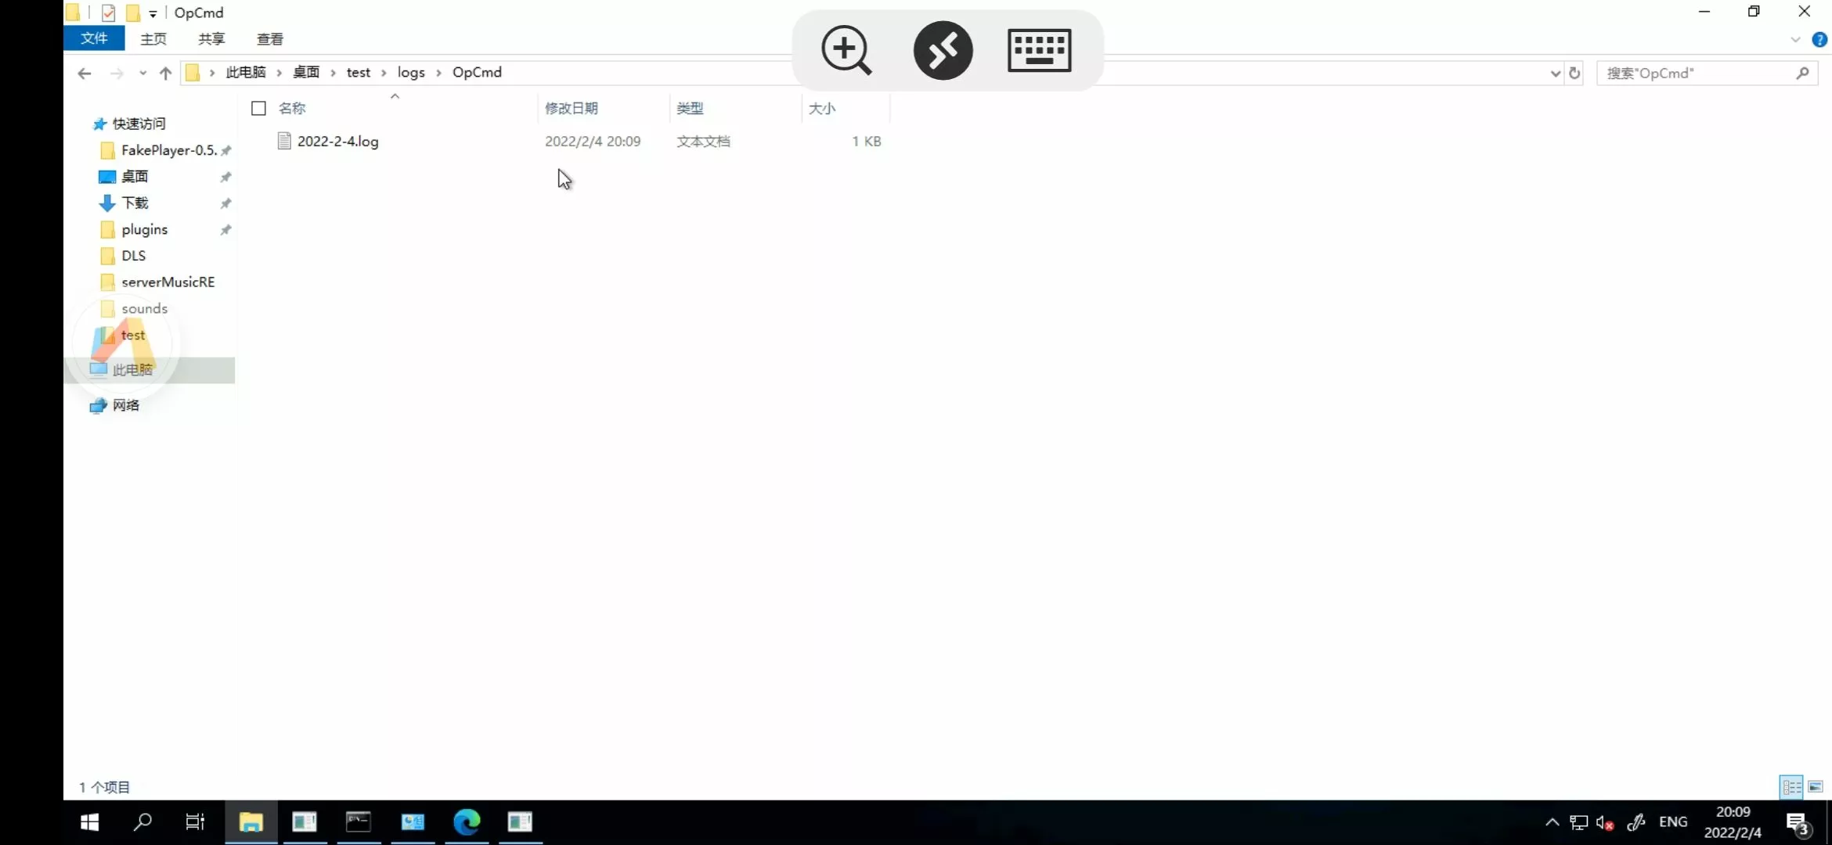
Task: Open the Windows Start menu
Action: 89,822
